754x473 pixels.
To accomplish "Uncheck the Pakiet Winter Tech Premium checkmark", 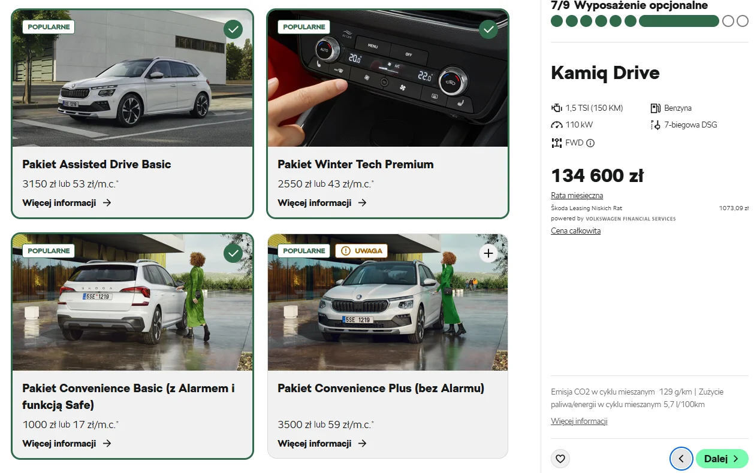I will click(x=488, y=29).
